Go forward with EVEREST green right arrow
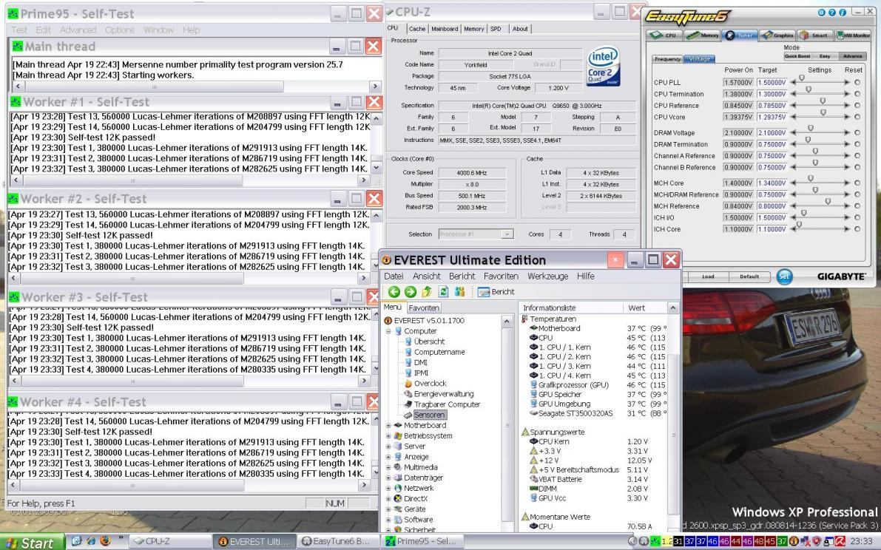Viewport: 881px width, 550px height. click(x=410, y=292)
